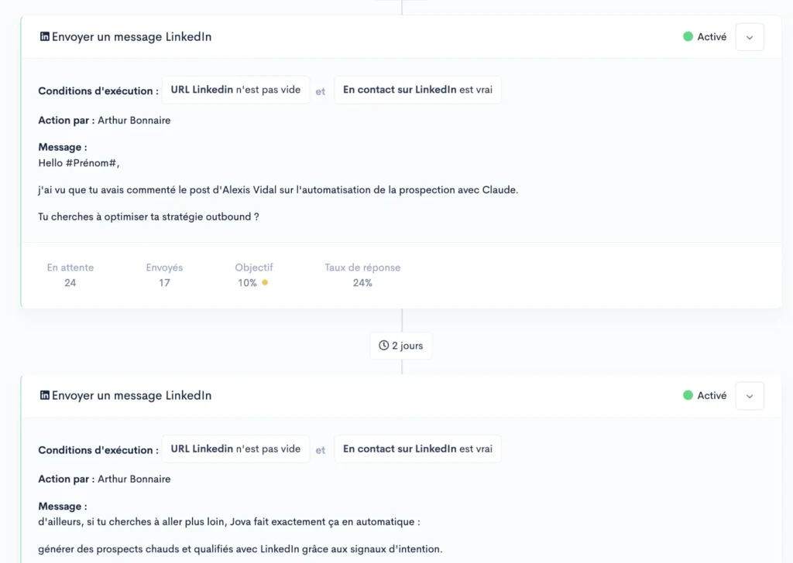The width and height of the screenshot is (793, 563).
Task: Click the 'Objectif' statistic label
Action: [254, 268]
